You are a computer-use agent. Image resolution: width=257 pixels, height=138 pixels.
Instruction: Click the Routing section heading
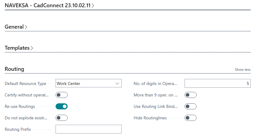pyautogui.click(x=14, y=69)
